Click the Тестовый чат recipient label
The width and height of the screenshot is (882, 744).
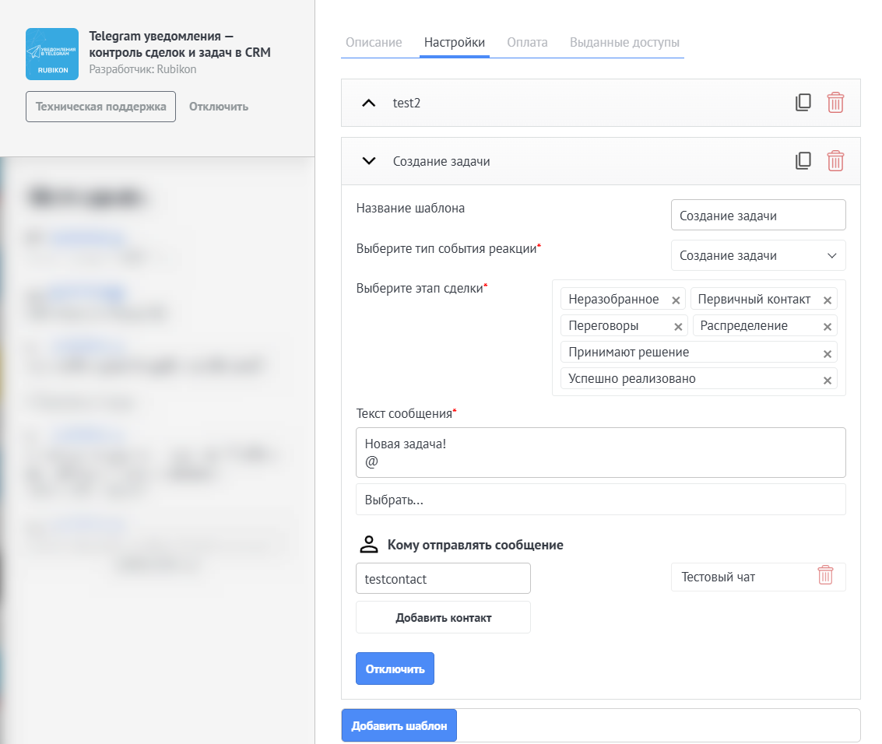[x=719, y=577]
